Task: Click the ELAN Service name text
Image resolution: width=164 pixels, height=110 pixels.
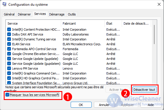Action: click(21, 44)
